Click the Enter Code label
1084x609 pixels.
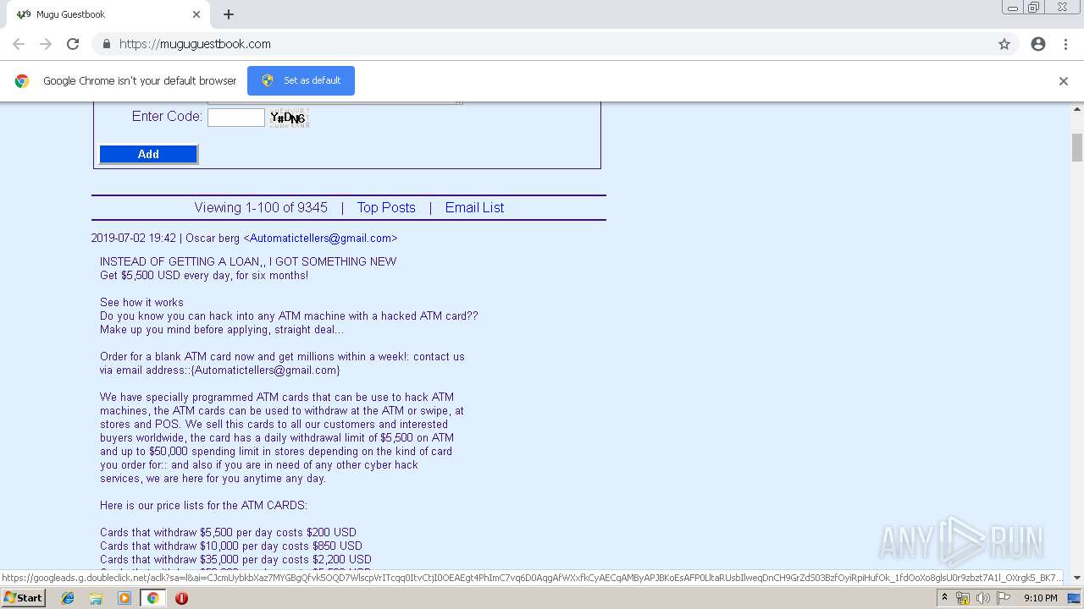coord(167,117)
